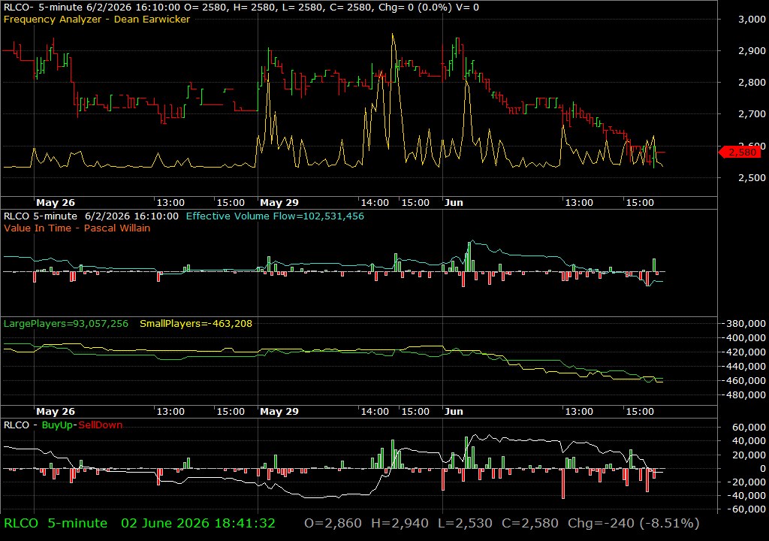Viewport: 769px width, 541px height.
Task: Click '02 June 2026 18:41:32' in status bar
Action: tap(198, 523)
